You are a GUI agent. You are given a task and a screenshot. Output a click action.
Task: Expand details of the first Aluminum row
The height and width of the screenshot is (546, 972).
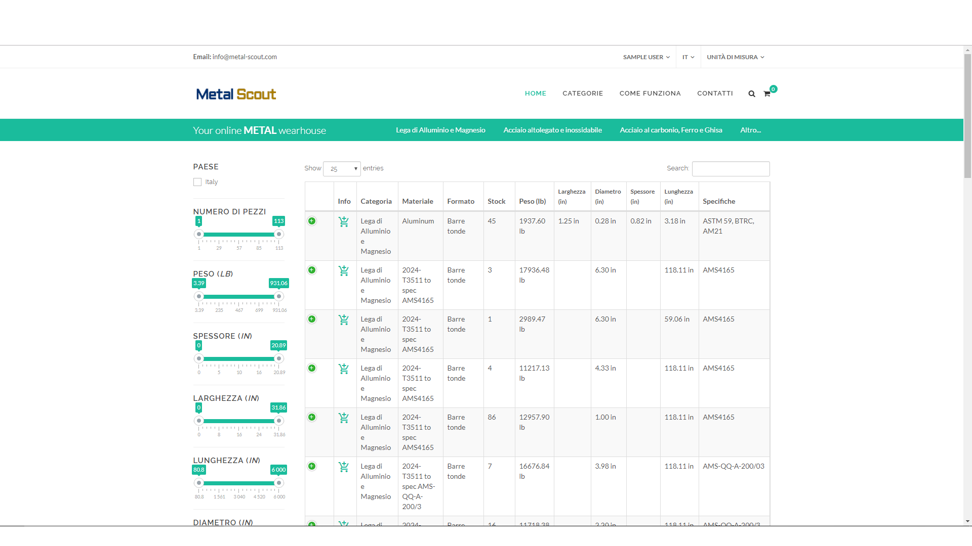tap(312, 221)
